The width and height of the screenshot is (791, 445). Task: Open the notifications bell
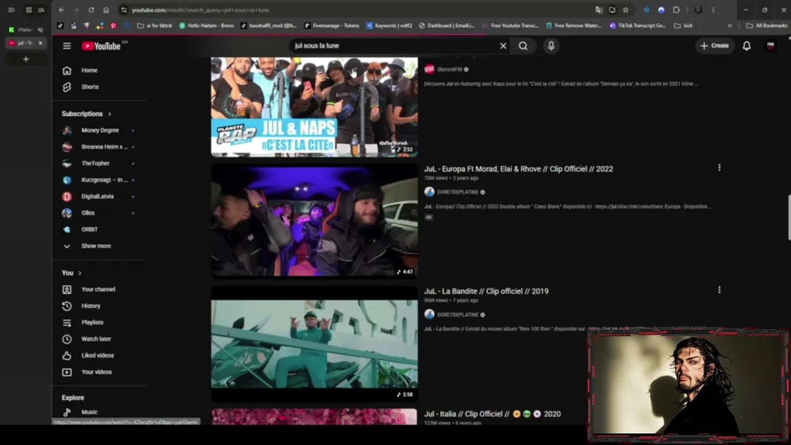click(x=747, y=46)
